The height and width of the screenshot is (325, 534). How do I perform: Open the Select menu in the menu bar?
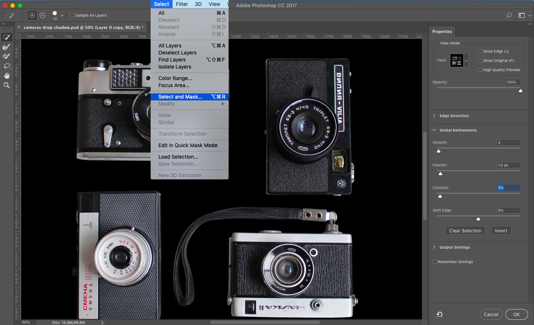click(161, 4)
